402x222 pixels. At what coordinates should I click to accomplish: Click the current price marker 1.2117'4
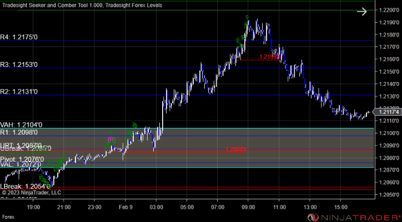386,112
